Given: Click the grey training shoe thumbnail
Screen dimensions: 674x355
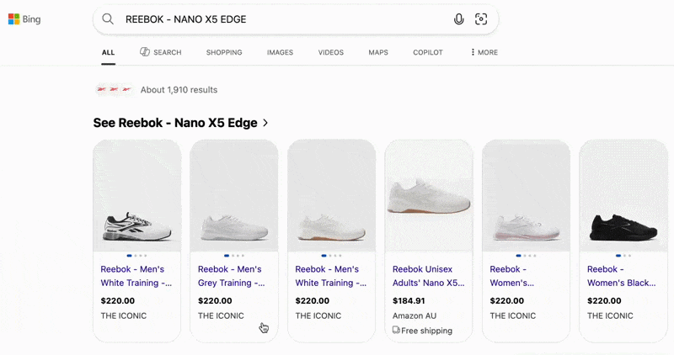Looking at the screenshot, I should (x=234, y=195).
